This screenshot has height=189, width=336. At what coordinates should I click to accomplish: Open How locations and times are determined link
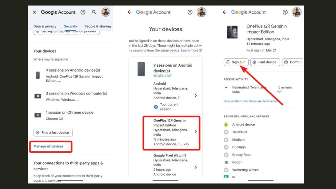tap(250, 101)
